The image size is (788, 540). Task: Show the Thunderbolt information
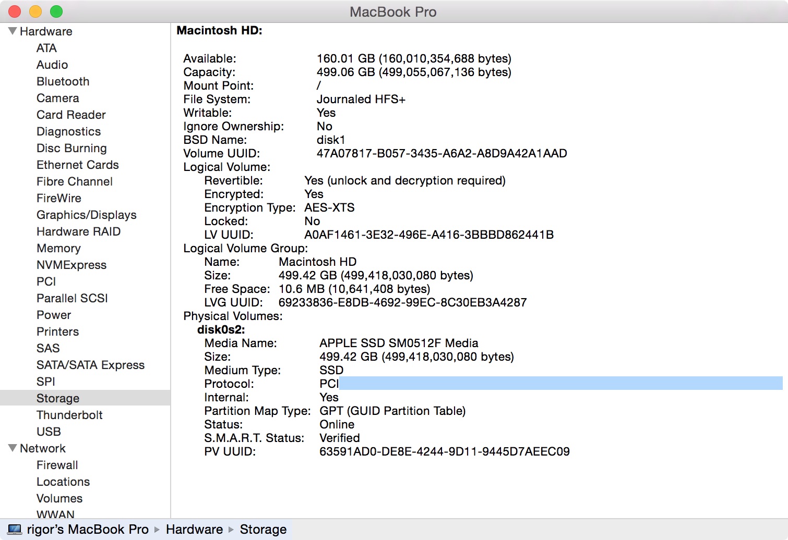coord(69,415)
